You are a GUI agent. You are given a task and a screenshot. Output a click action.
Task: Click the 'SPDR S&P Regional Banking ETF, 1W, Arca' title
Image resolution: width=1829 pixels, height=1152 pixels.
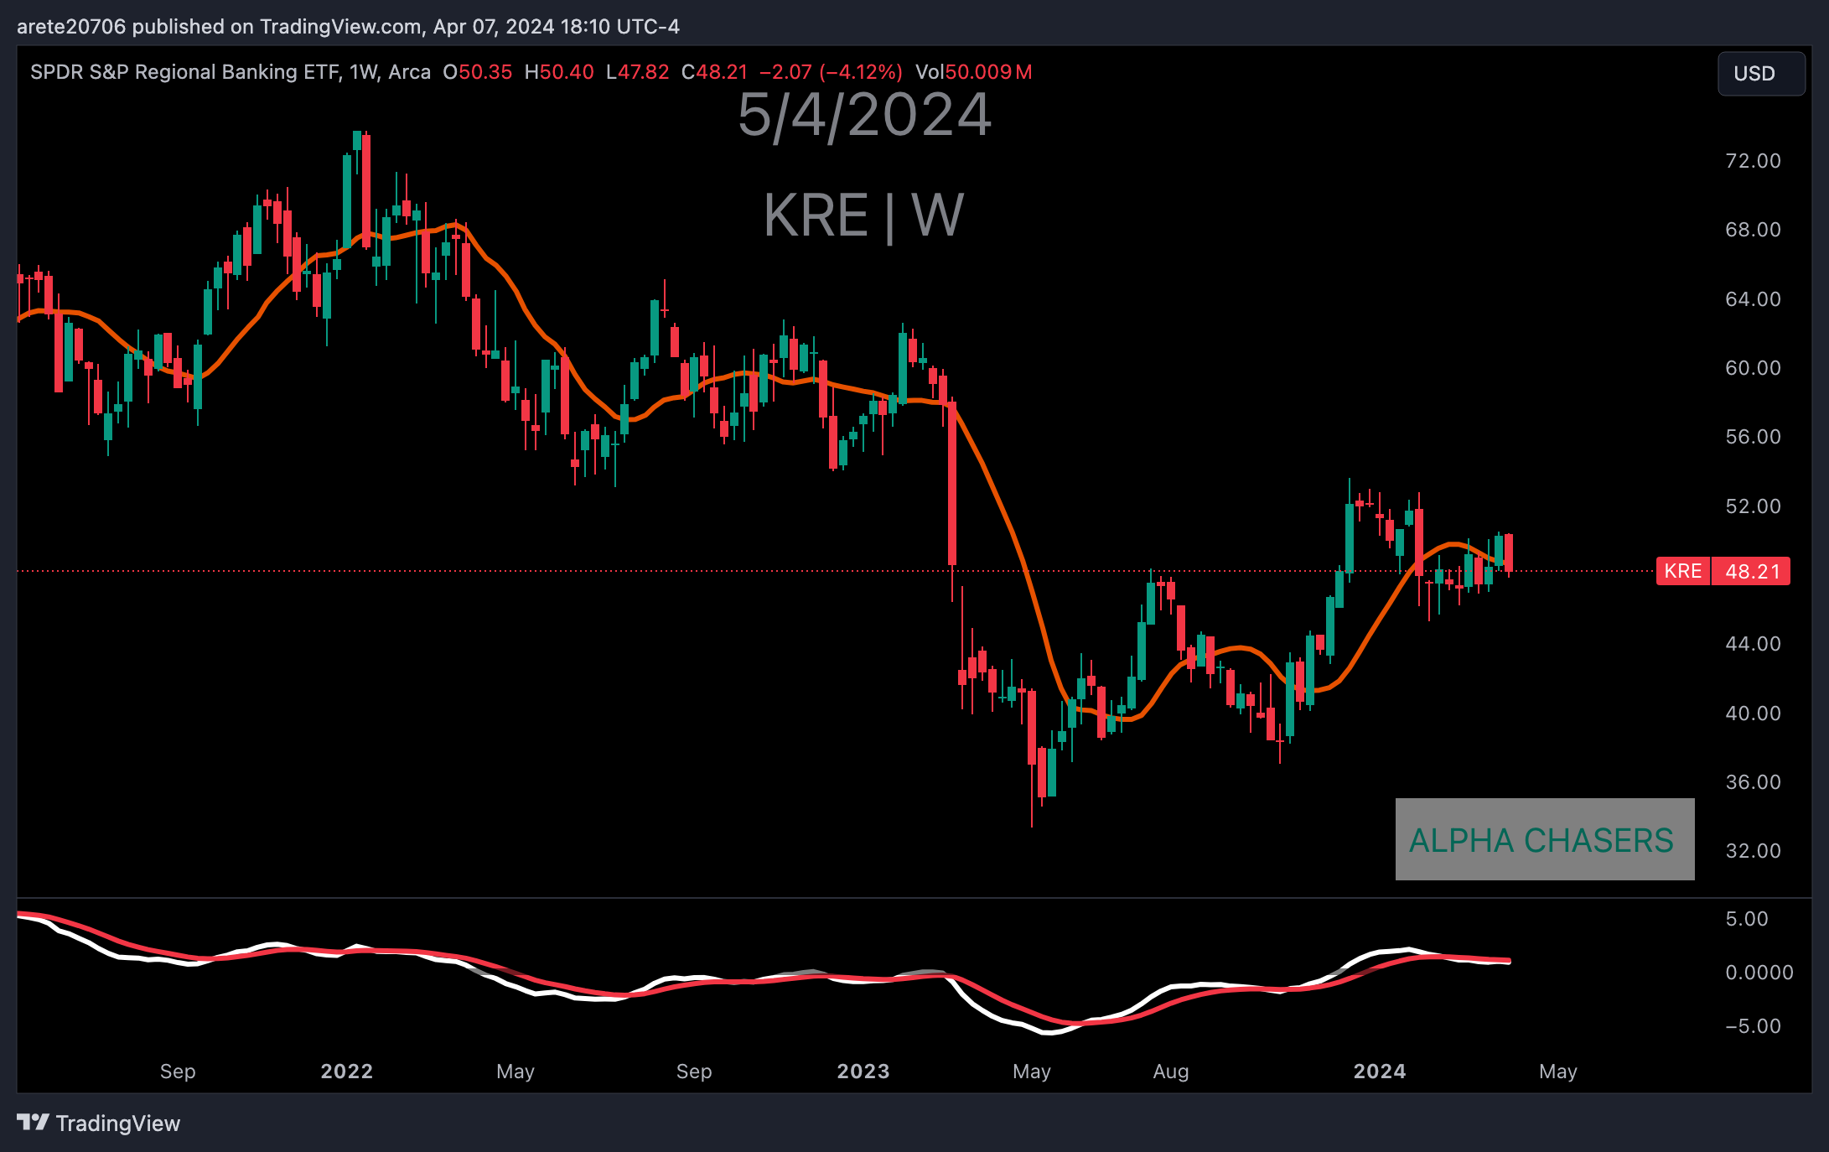(x=231, y=72)
